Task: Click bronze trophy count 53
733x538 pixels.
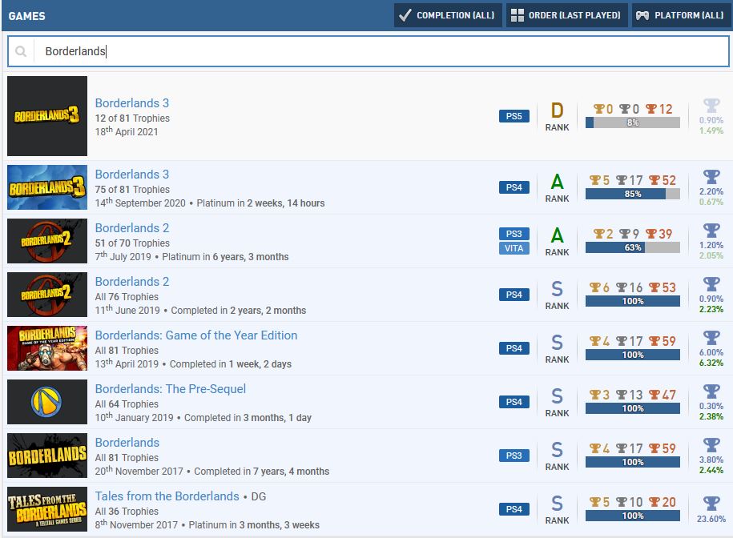Action: [663, 287]
